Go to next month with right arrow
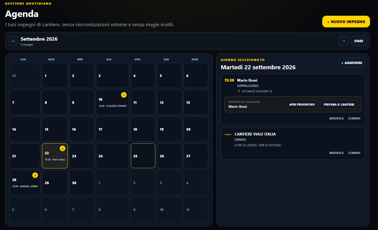This screenshot has height=230, width=378. (343, 41)
